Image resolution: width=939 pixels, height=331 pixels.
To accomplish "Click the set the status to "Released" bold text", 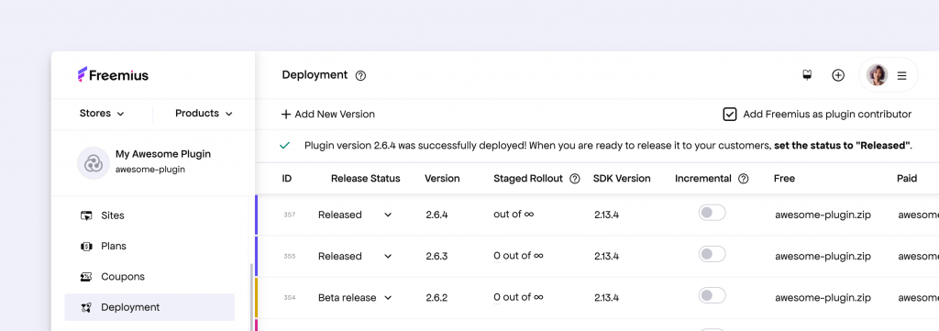I will [842, 146].
